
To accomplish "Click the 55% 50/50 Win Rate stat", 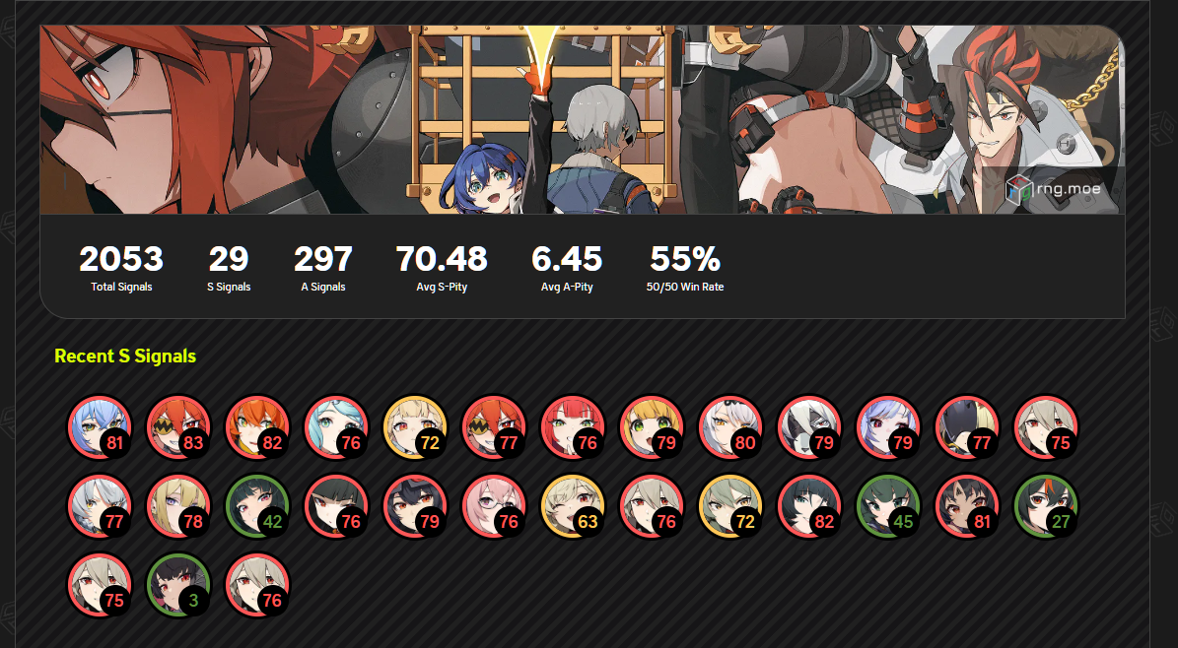I will pyautogui.click(x=685, y=268).
